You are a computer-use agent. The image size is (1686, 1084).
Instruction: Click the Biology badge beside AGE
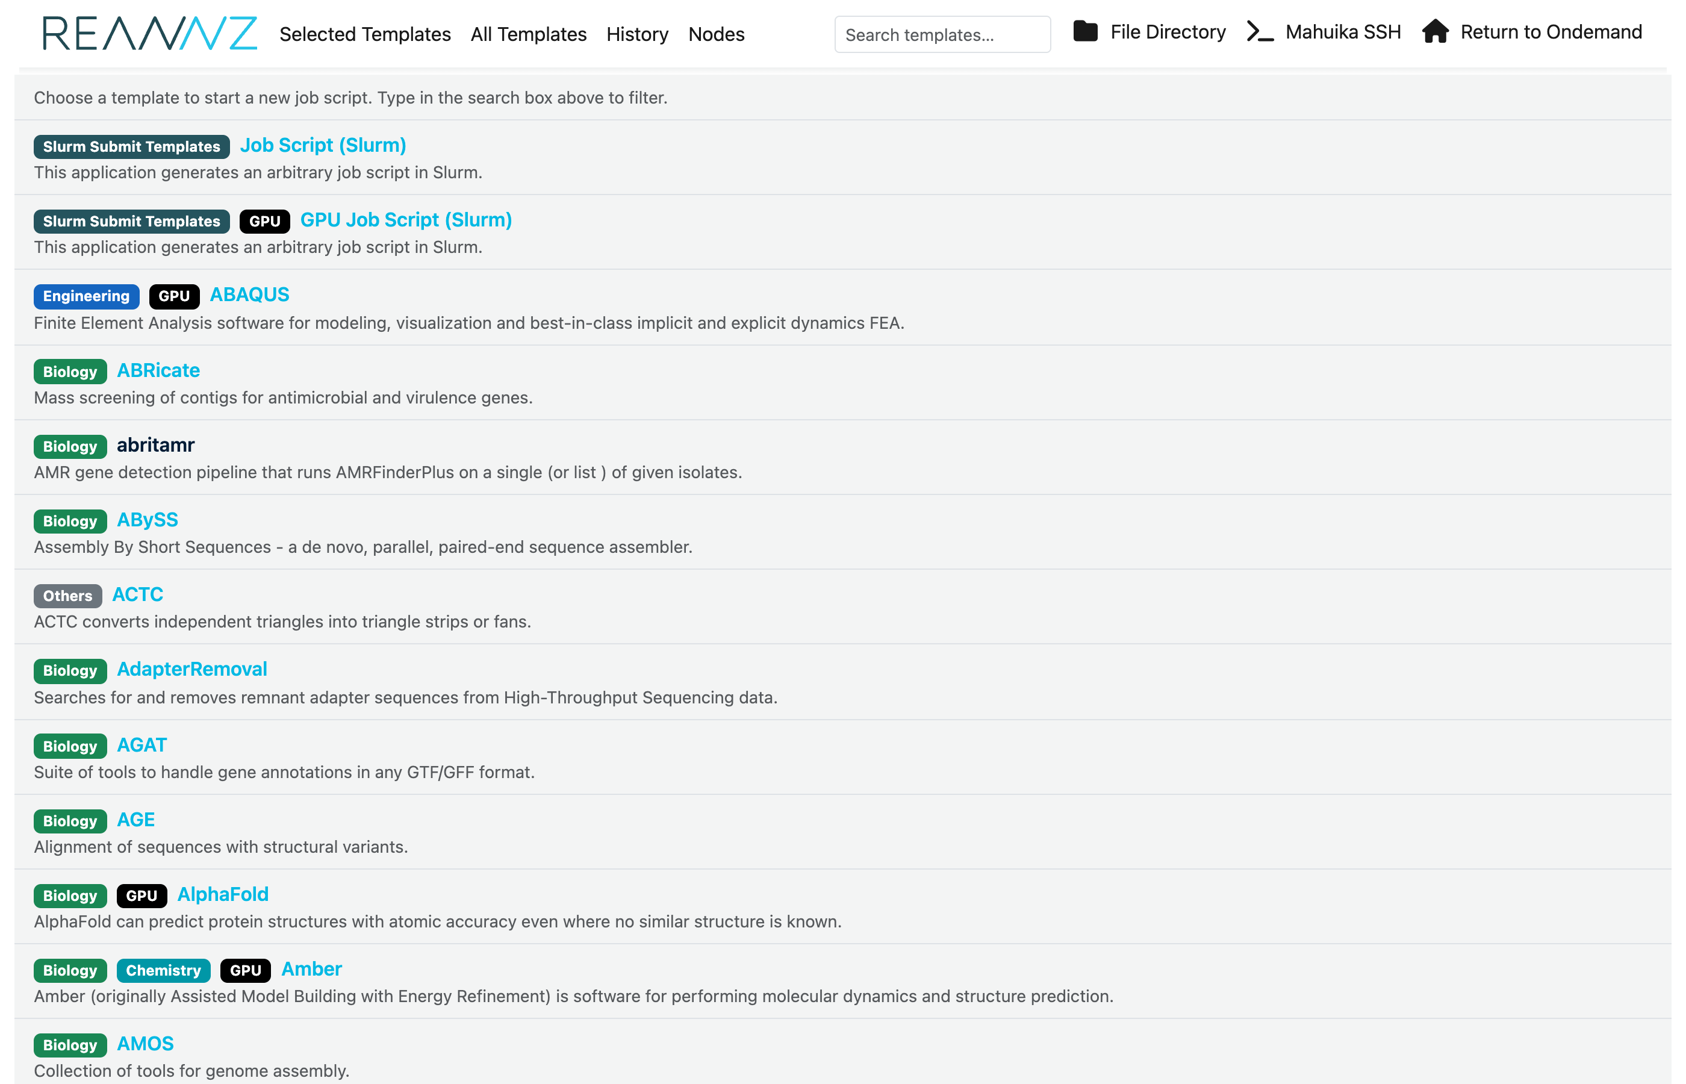[x=70, y=821]
